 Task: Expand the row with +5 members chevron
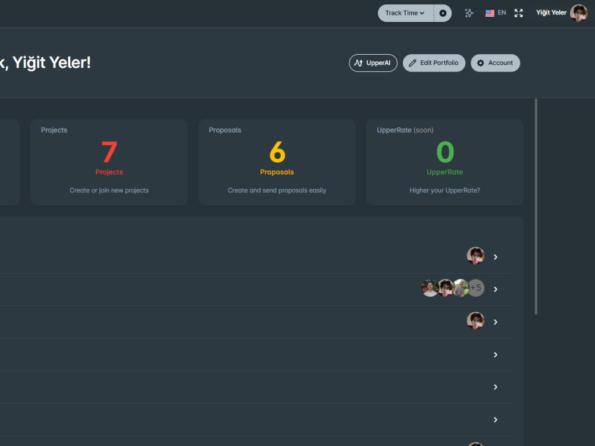coord(496,290)
